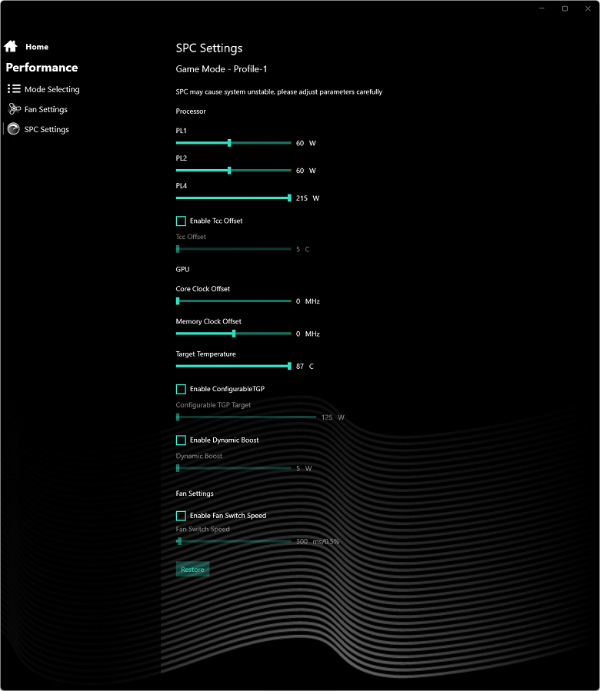The image size is (600, 691).
Task: Click the Configurable TGP Target slider
Action: 245,417
